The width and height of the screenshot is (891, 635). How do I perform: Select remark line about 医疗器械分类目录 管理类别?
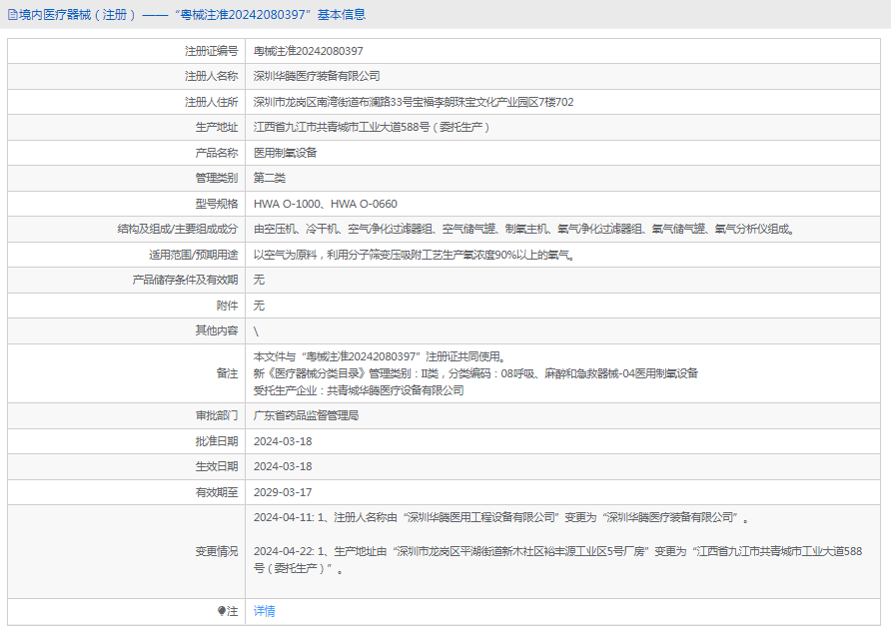475,373
